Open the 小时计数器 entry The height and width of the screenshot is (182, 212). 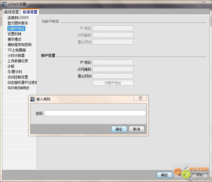pos(16,55)
